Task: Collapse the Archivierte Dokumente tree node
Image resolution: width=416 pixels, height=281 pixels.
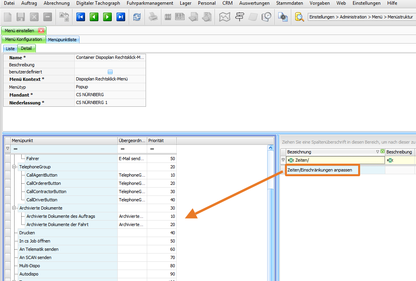Action: pos(15,208)
